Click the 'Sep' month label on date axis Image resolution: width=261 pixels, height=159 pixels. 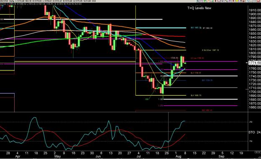click(221, 156)
